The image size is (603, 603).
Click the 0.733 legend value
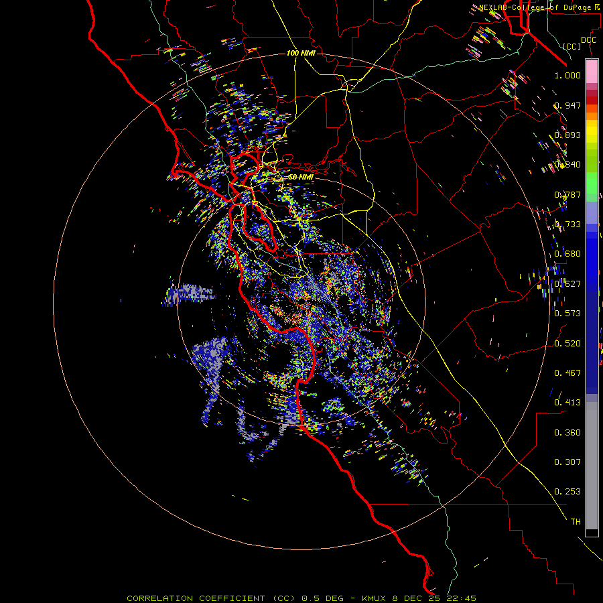(x=567, y=224)
